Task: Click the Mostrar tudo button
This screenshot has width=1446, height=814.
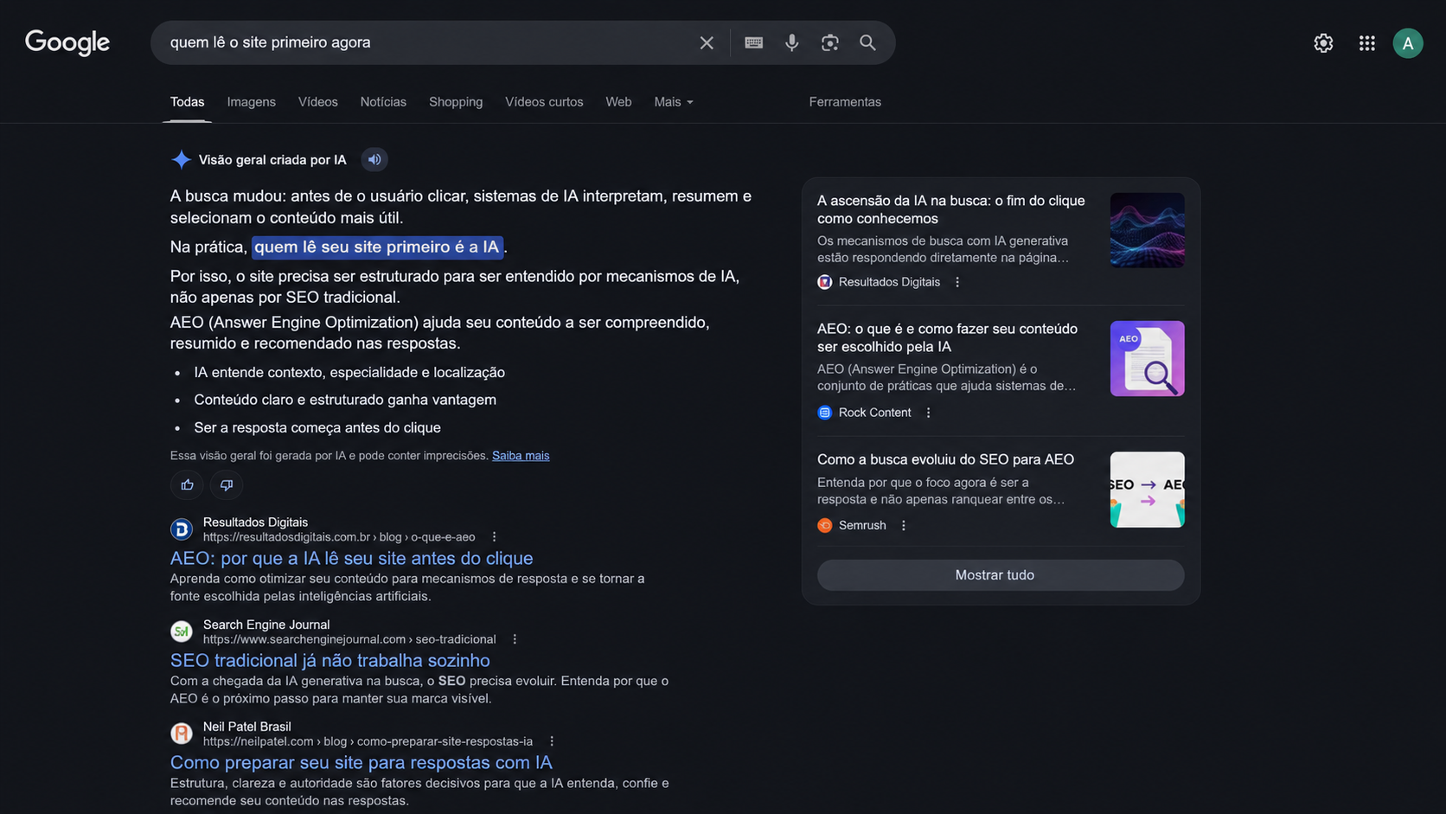Action: (x=1001, y=574)
